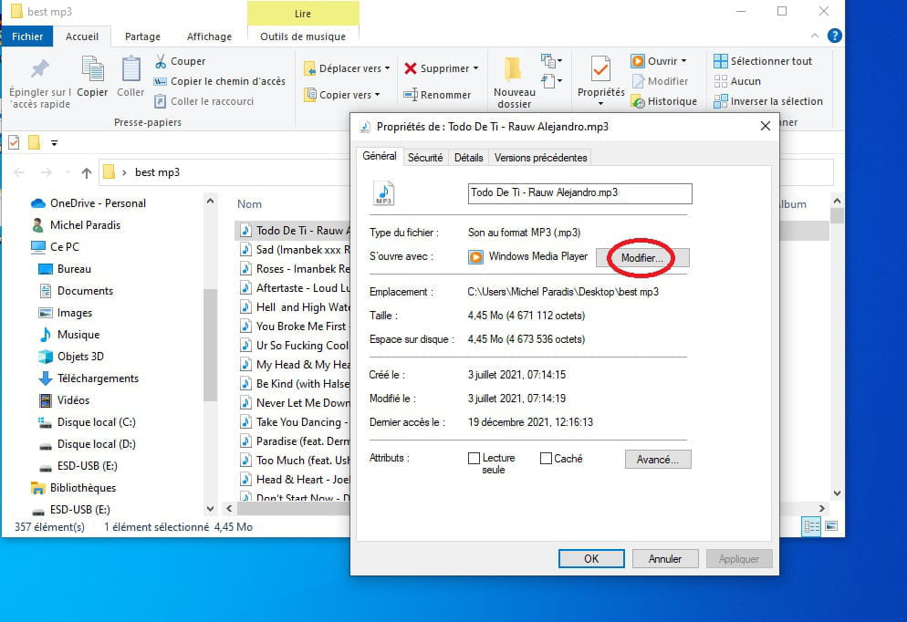Select Disque local (C:) drive
Viewport: 907px width, 622px height.
pos(87,422)
